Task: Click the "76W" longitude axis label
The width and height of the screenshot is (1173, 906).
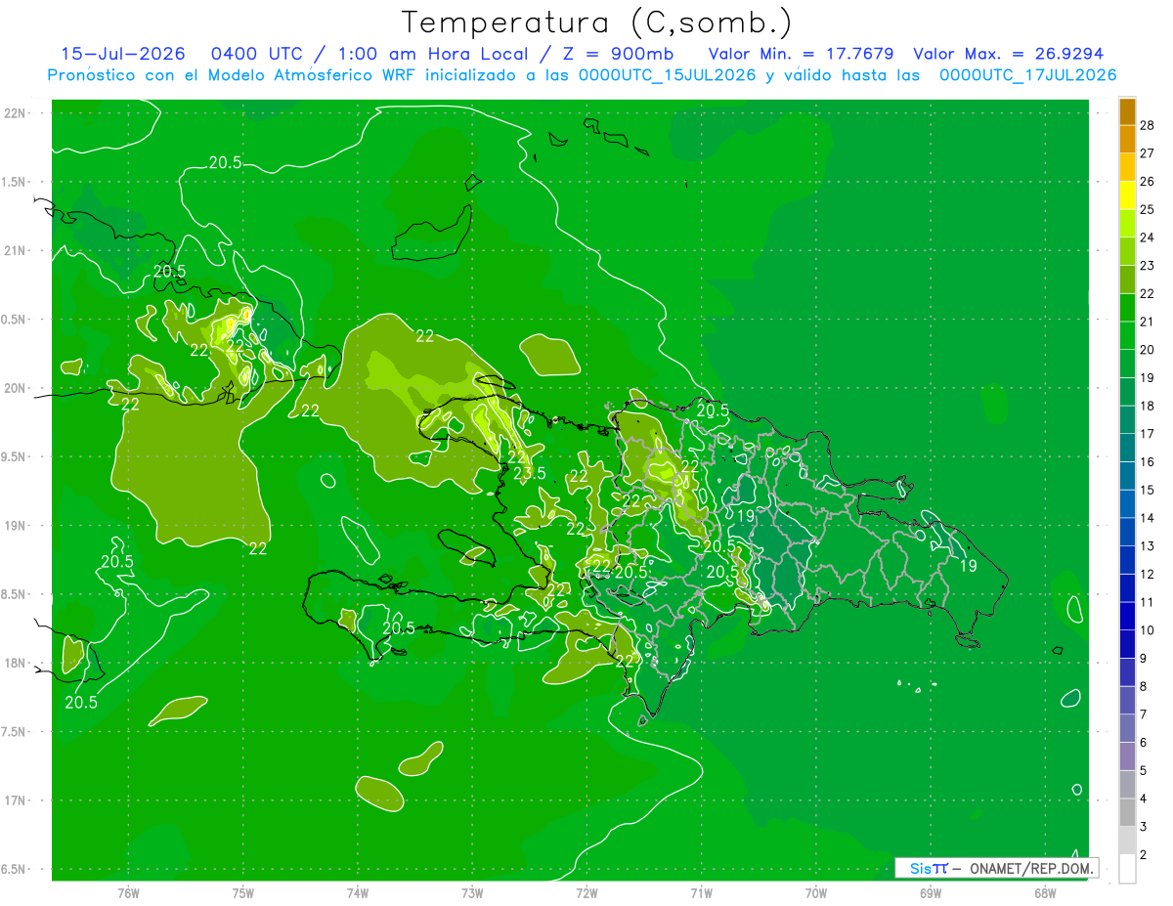Action: point(128,892)
